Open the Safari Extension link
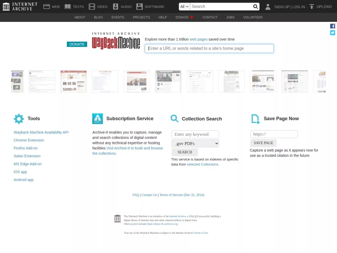337x253 pixels. click(27, 156)
